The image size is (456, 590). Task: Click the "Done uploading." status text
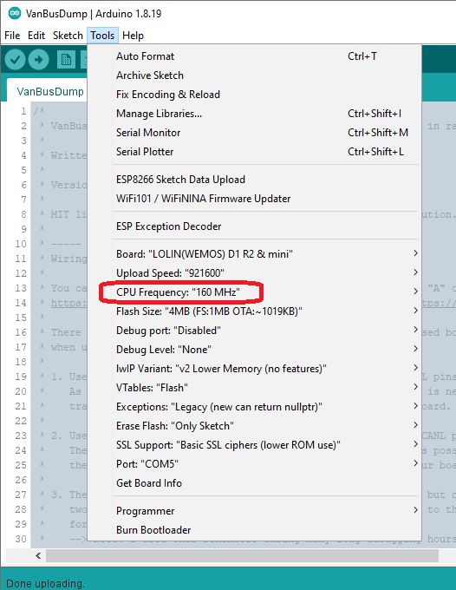[x=45, y=584]
